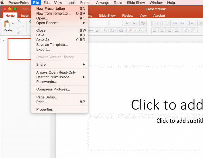
Task: Select Export... from File menu
Action: (60, 49)
